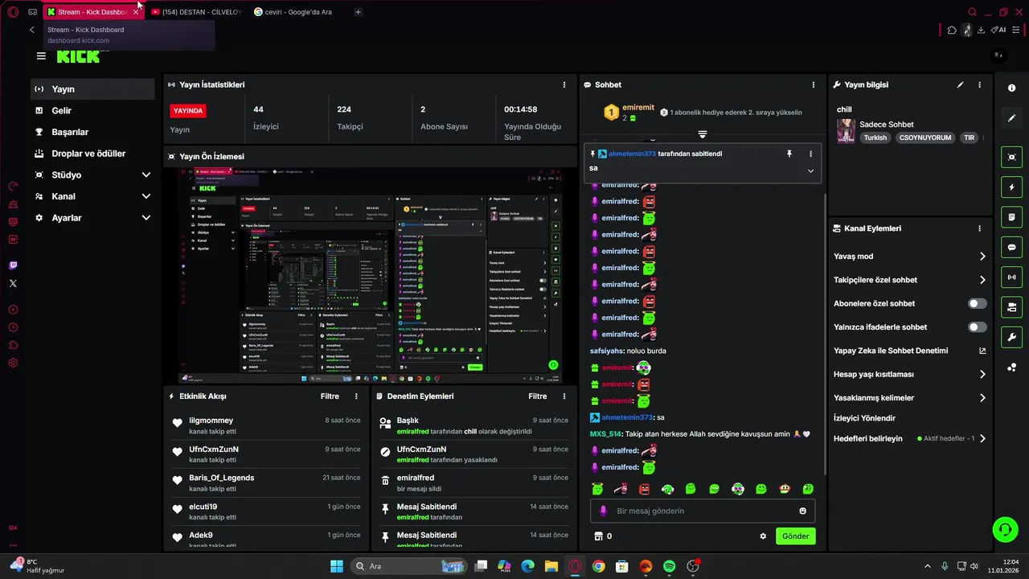Open the emoji picker in chat input
Screen dimensions: 1029x579
point(802,511)
